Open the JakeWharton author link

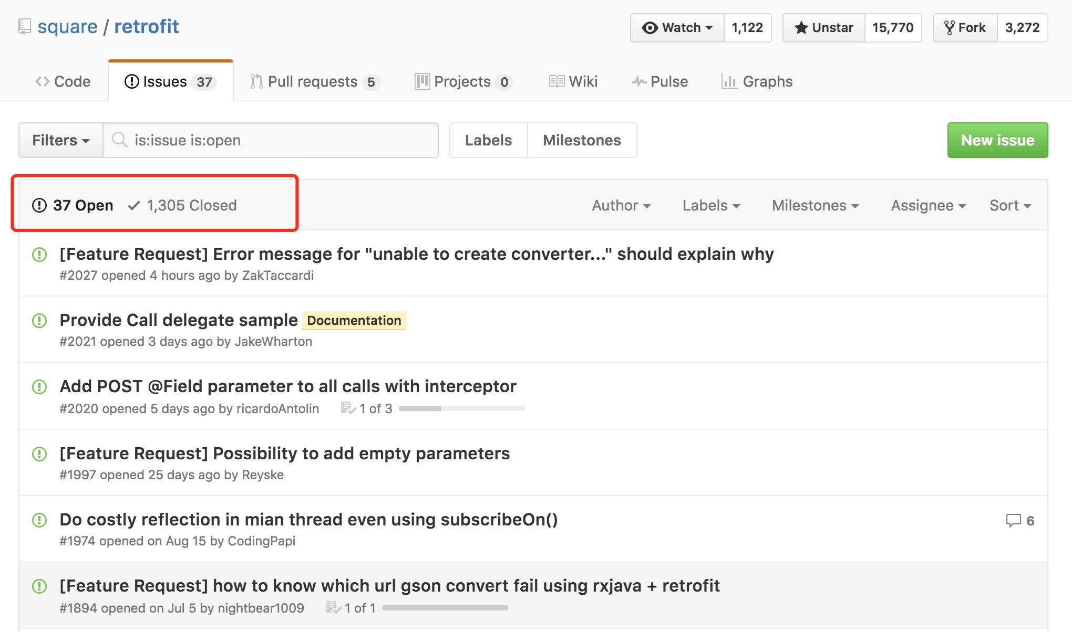click(x=273, y=342)
